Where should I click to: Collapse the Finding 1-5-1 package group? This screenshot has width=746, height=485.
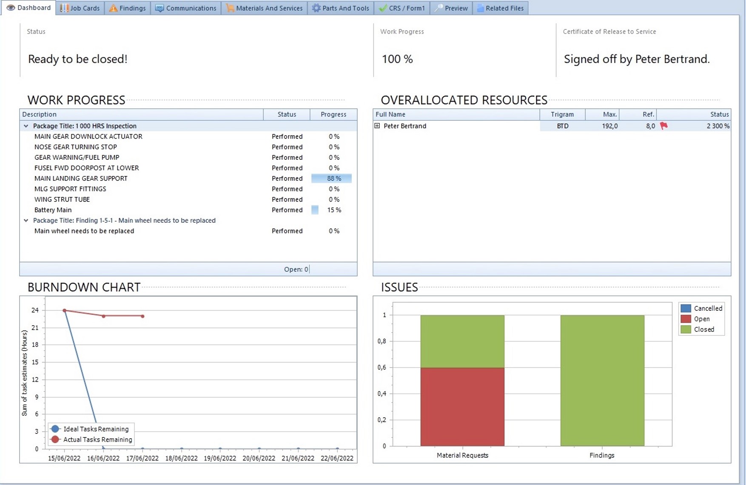(x=26, y=221)
